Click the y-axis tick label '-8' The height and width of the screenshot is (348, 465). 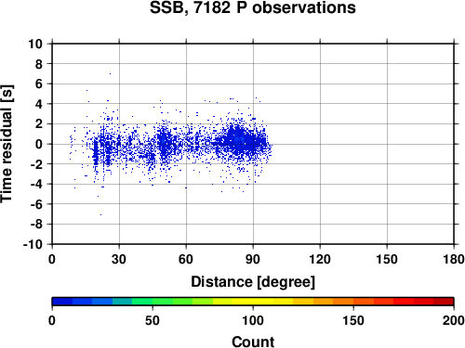pyautogui.click(x=36, y=225)
